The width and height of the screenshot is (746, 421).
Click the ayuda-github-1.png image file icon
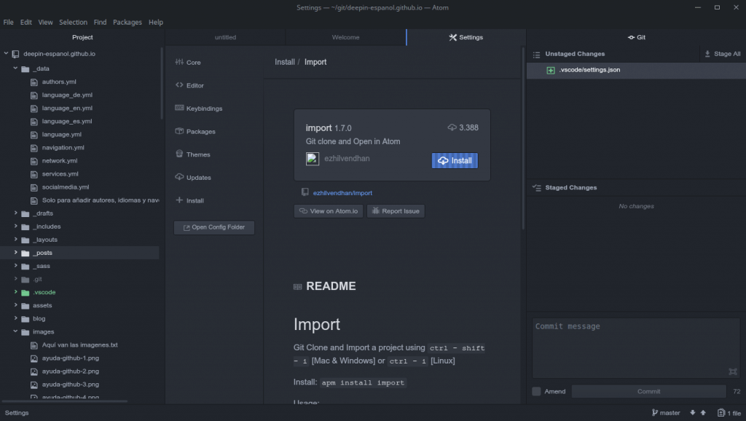(34, 358)
